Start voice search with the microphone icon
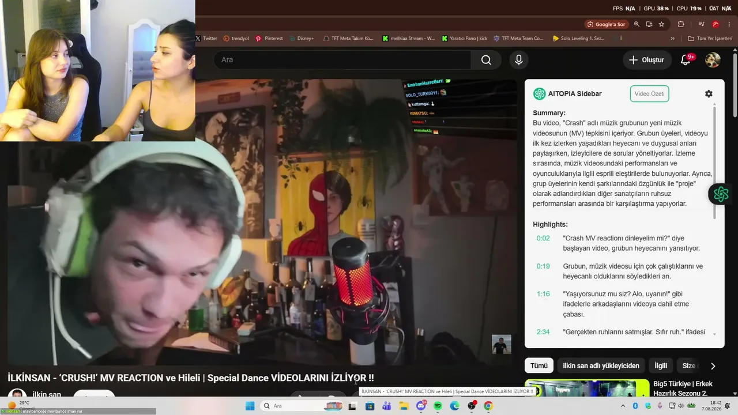 (519, 60)
